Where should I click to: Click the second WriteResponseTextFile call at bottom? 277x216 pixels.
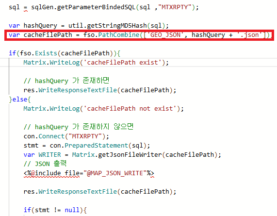tap(78, 192)
